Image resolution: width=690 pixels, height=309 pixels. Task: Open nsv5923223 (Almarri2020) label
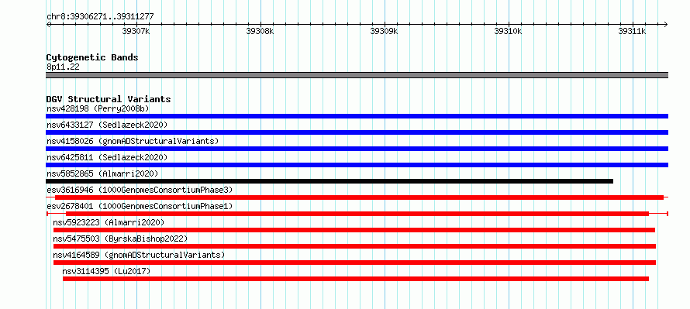pos(109,222)
